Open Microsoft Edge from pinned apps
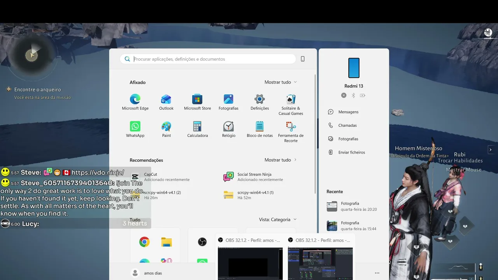 click(135, 102)
